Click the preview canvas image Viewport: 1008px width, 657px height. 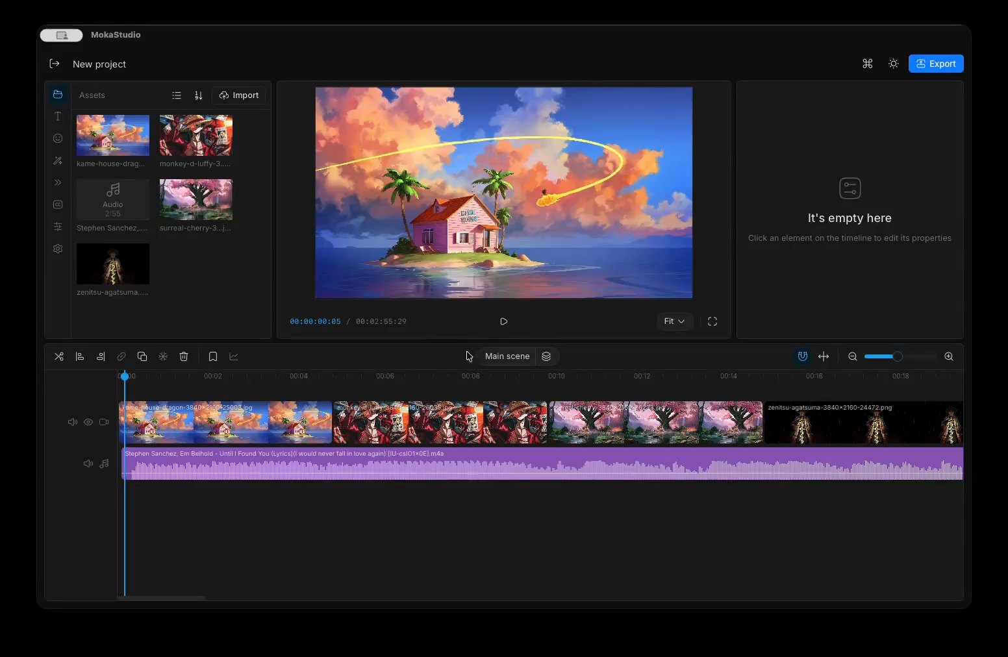[x=504, y=193]
